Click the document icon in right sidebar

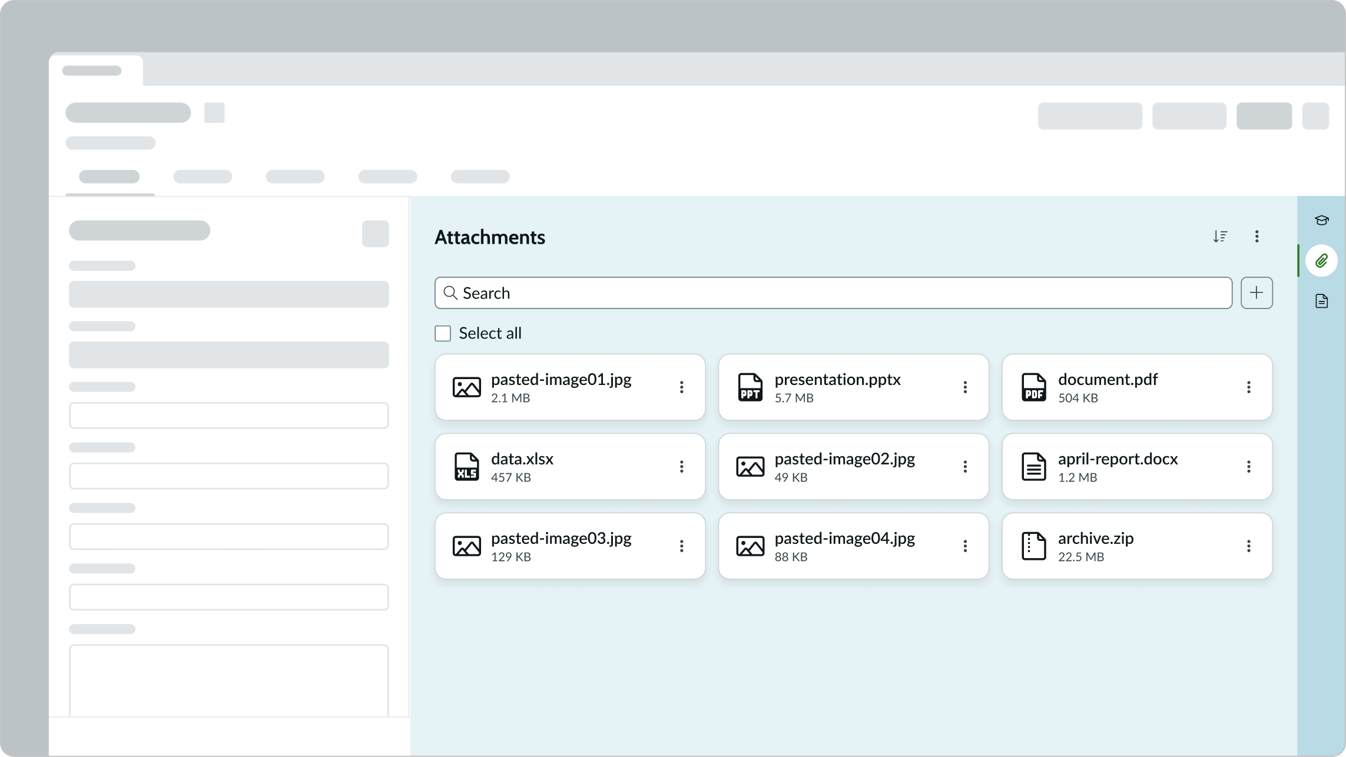pyautogui.click(x=1321, y=301)
